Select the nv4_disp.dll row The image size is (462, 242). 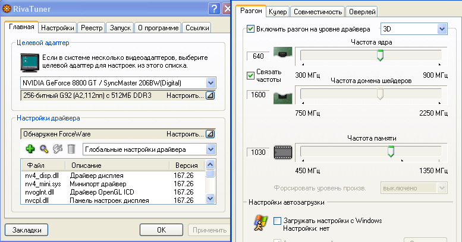coord(113,176)
